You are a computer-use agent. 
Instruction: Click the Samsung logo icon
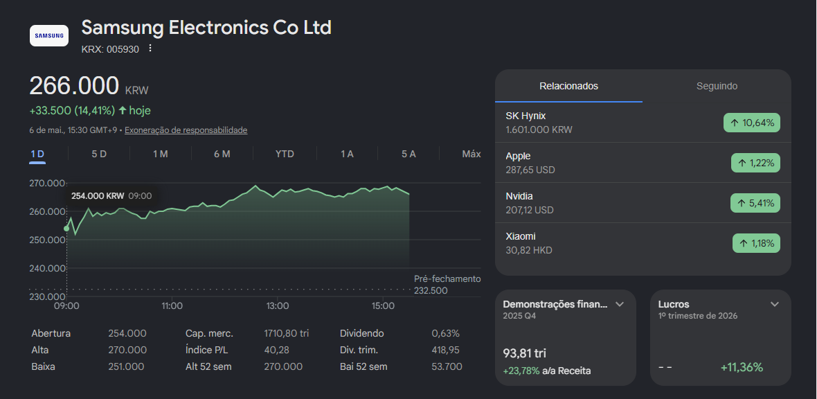(49, 35)
